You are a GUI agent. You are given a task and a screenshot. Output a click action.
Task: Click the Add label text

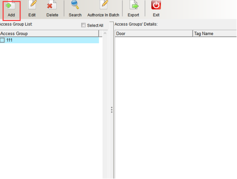coord(11,15)
